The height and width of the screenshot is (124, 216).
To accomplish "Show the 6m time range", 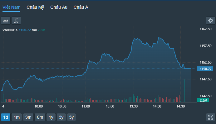I will coord(40,117).
